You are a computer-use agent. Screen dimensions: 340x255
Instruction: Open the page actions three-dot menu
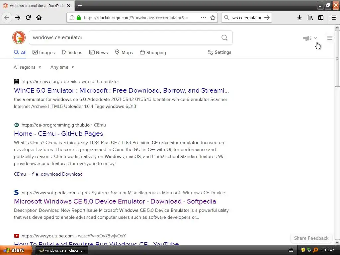tap(204, 18)
